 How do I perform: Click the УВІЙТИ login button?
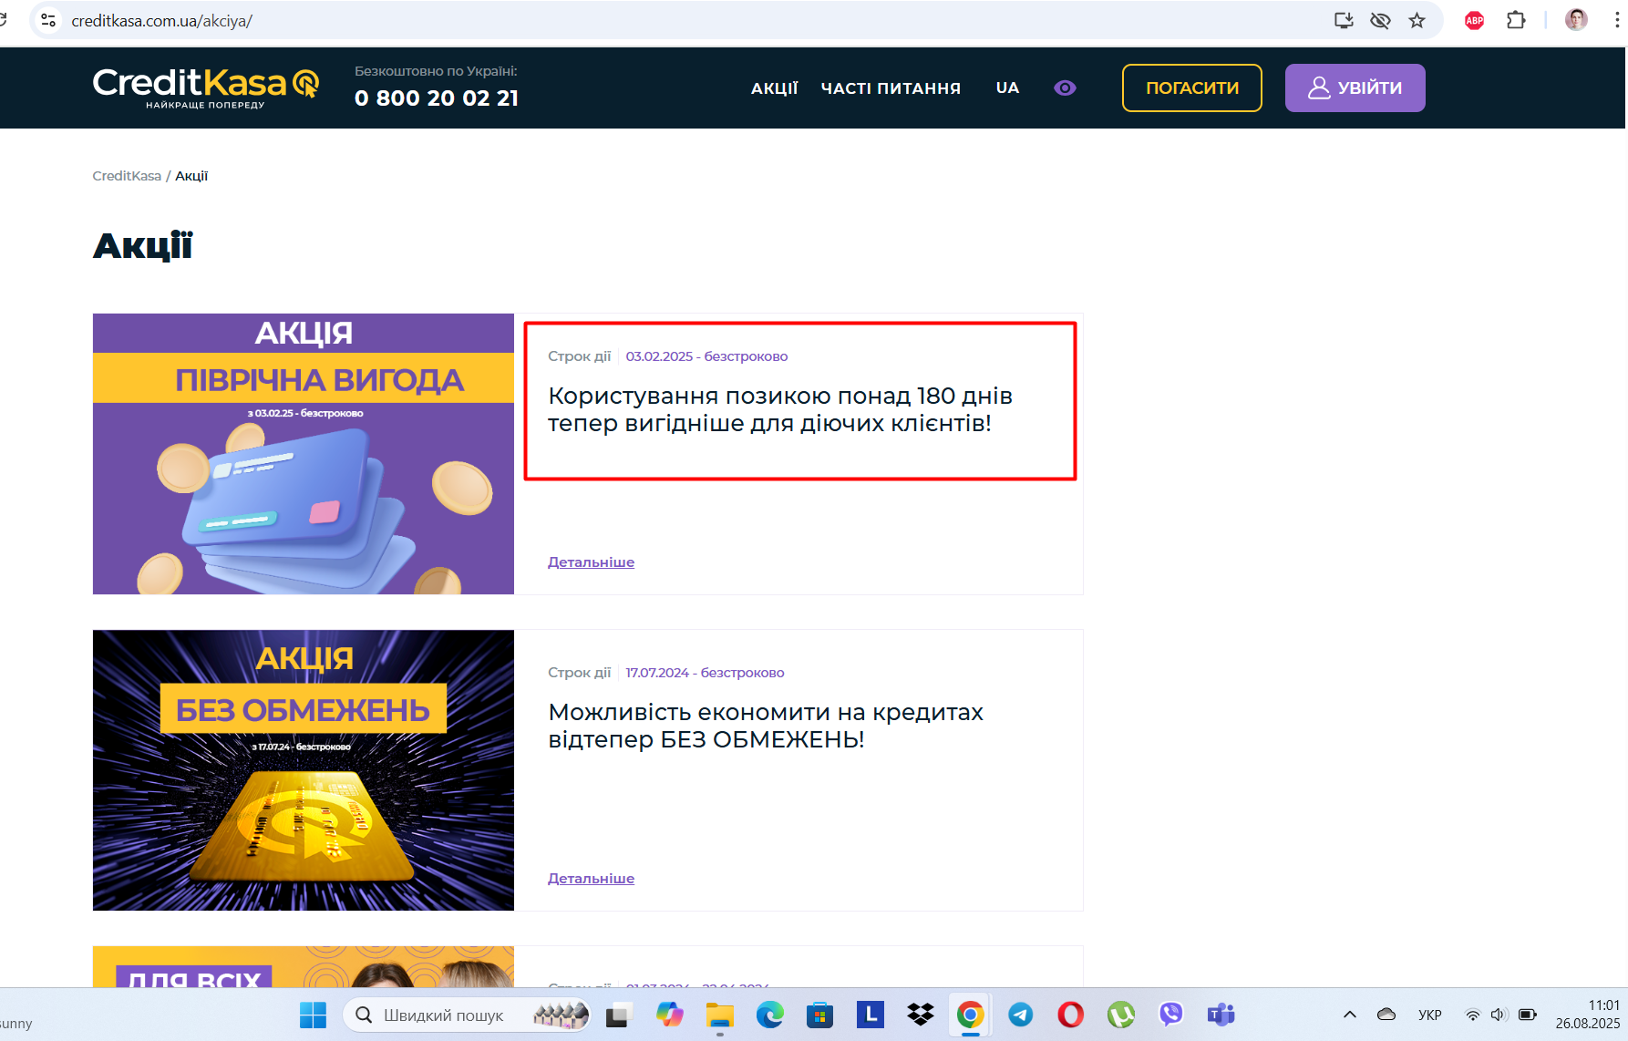(1355, 88)
